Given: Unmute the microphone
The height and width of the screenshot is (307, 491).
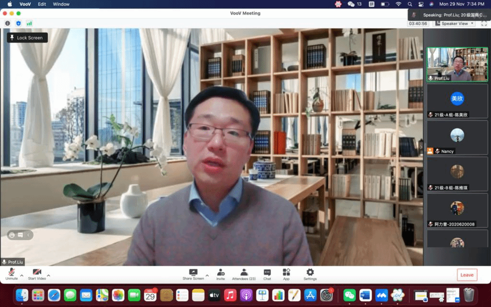Looking at the screenshot, I should tap(12, 273).
